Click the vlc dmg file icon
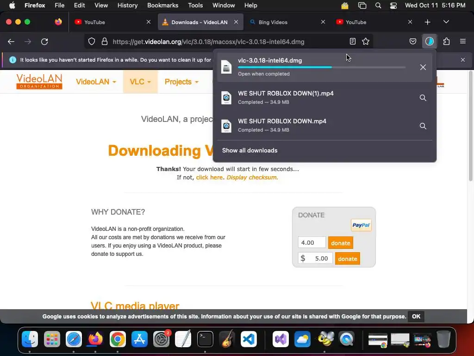This screenshot has width=474, height=356. point(226,67)
